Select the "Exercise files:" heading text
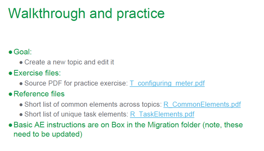The width and height of the screenshot is (264, 151). point(37,73)
